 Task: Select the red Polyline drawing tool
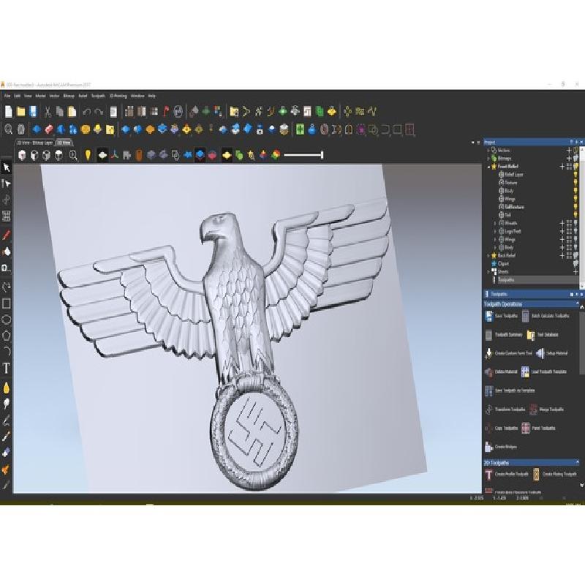pos(7,235)
